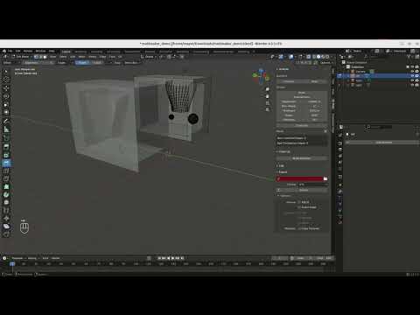Select the Rip Region tool
The height and width of the screenshot is (315, 420).
point(6,234)
